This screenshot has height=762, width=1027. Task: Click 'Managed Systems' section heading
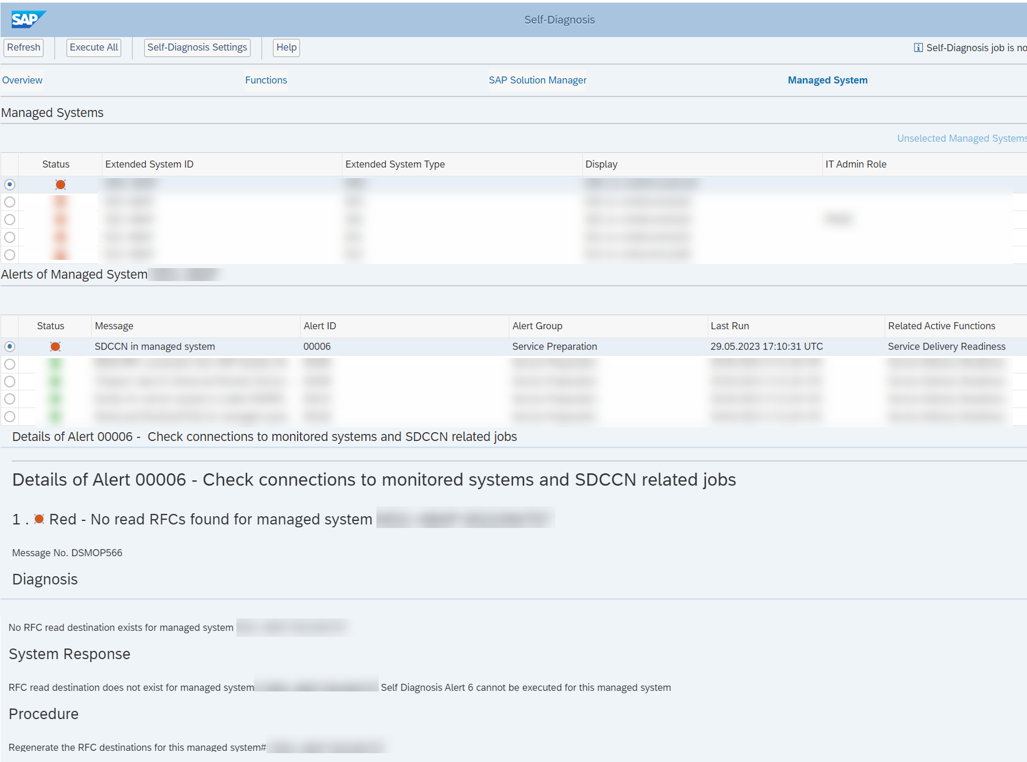coord(52,113)
